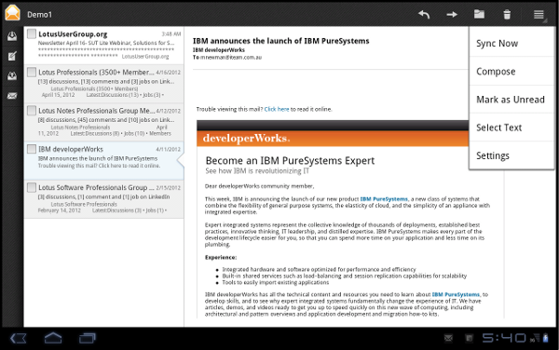
Task: Choose Mark as Unread menu entry
Action: [x=511, y=100]
